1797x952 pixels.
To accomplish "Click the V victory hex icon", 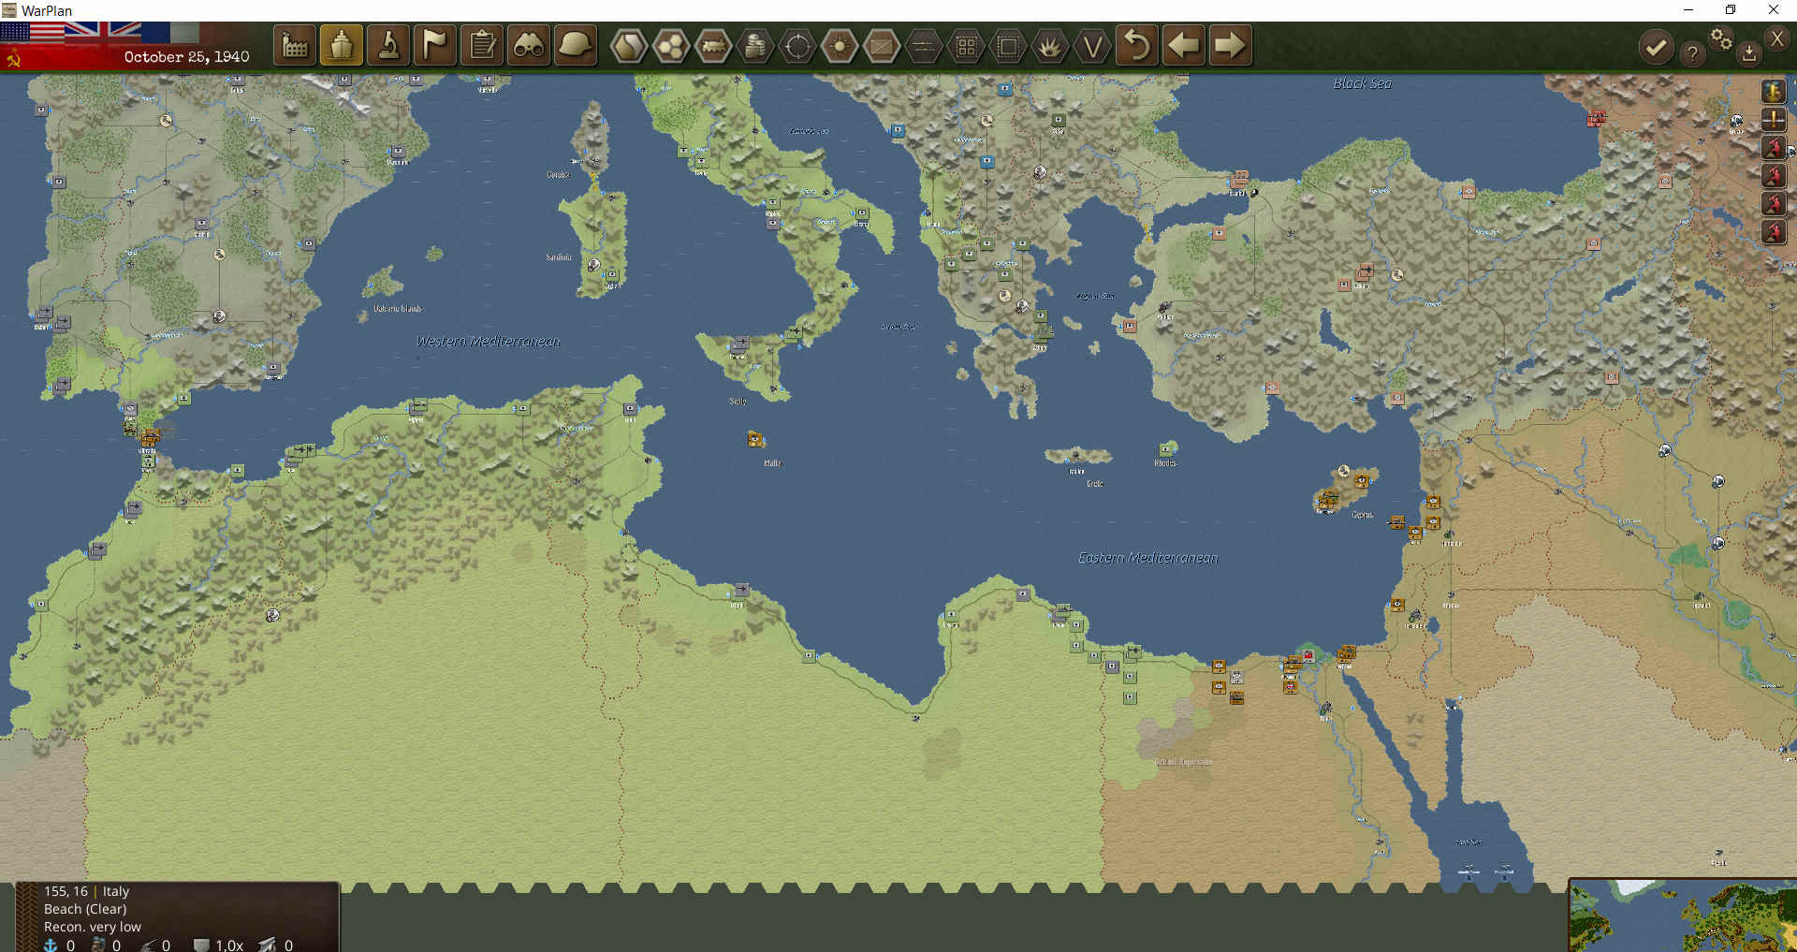I will click(1092, 46).
